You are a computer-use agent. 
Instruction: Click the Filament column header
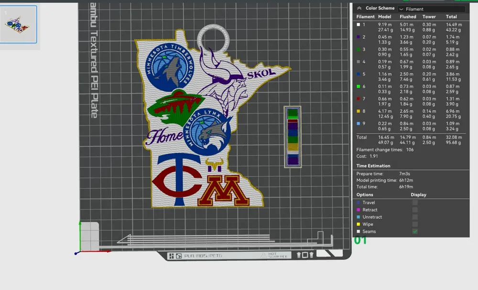click(366, 17)
